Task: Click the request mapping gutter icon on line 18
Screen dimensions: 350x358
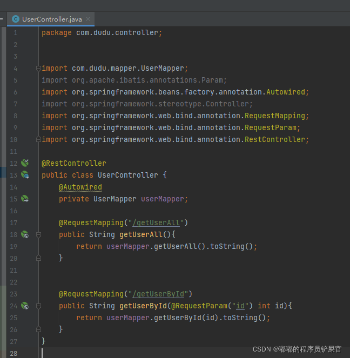Action: pyautogui.click(x=25, y=234)
